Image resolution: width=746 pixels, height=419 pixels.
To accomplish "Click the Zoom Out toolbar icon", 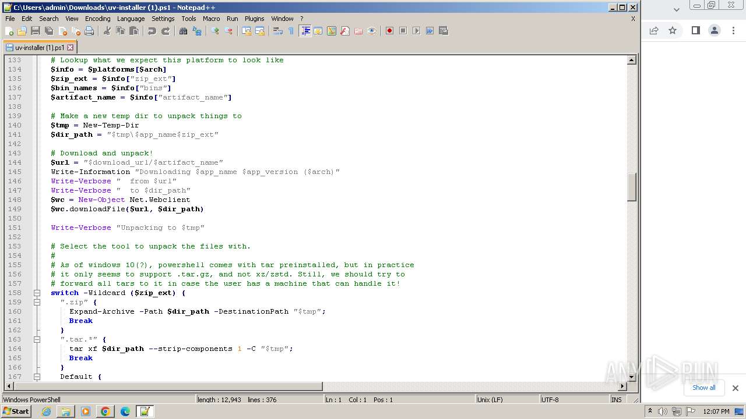I will pyautogui.click(x=228, y=31).
